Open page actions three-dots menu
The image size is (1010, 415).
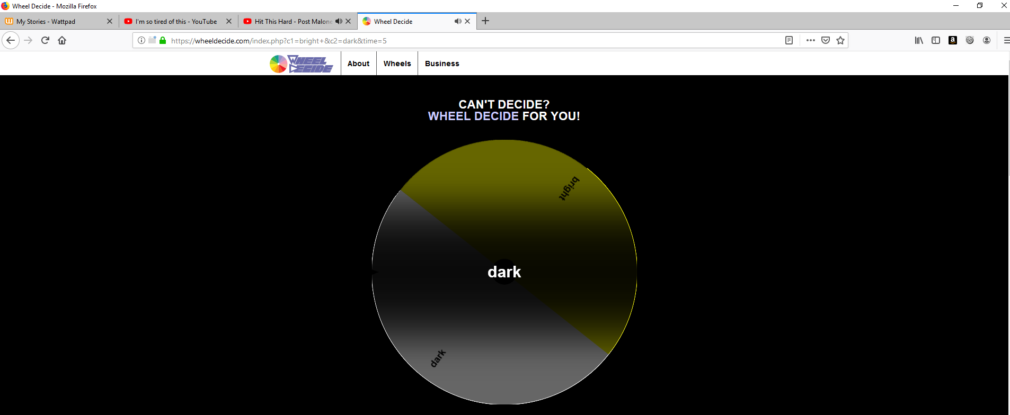coord(811,40)
